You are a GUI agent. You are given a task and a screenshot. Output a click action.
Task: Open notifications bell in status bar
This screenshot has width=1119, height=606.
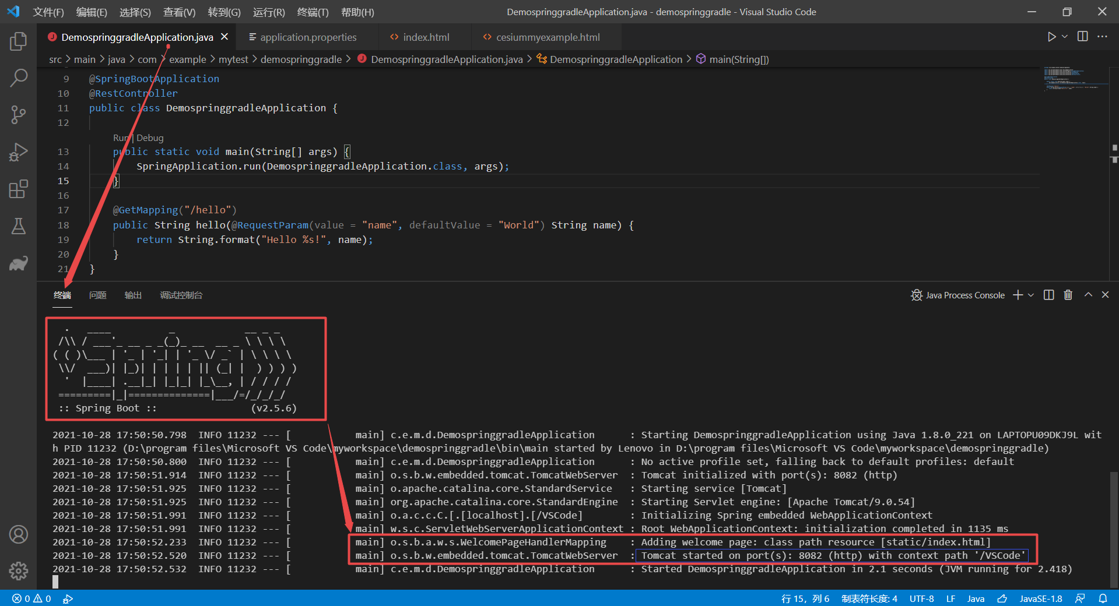coord(1103,598)
